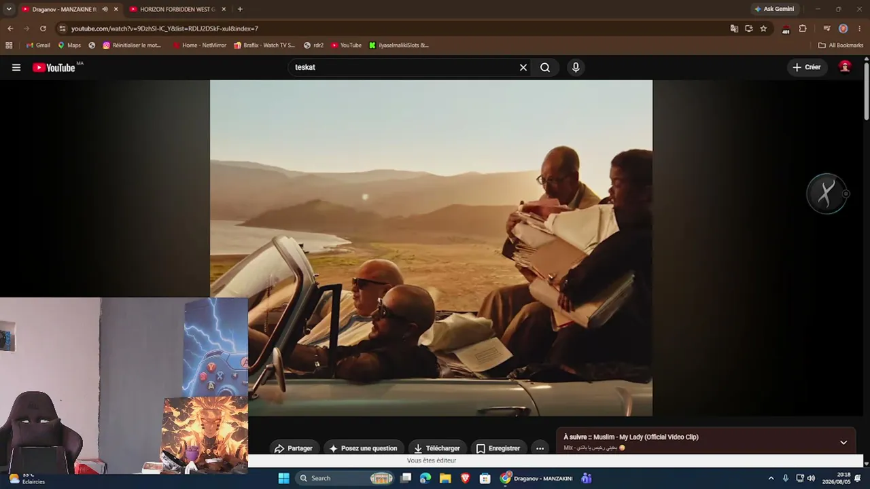Open the browser extensions puzzle icon
Viewport: 870px width, 489px height.
click(x=803, y=29)
